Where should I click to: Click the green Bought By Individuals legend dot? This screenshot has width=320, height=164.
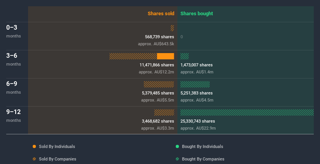pos(177,146)
